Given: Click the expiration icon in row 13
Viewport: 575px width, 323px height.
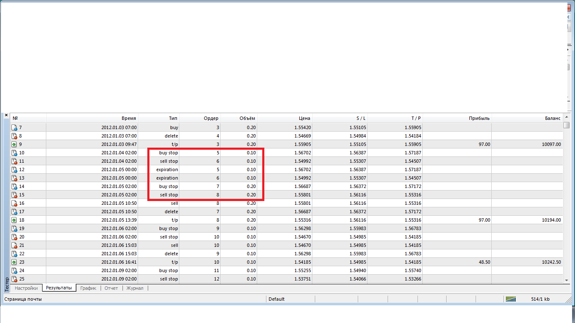Looking at the screenshot, I should 14,178.
